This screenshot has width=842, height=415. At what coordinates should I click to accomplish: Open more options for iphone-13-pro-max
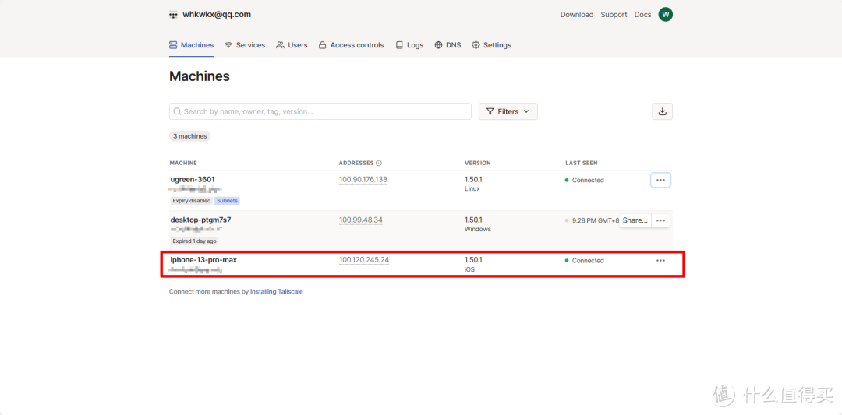660,261
